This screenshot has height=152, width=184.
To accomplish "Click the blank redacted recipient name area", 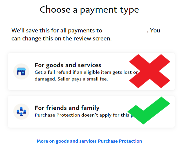I will click(125, 31).
